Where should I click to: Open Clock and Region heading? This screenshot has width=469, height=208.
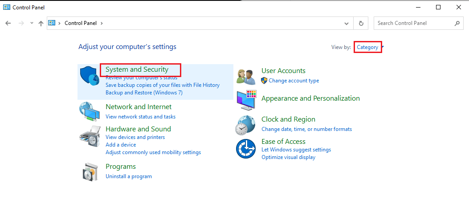[x=288, y=119]
